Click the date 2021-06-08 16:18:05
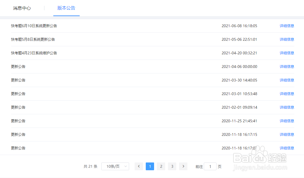304x178 pixels. point(239,26)
